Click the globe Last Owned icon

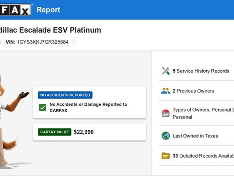tap(165, 136)
